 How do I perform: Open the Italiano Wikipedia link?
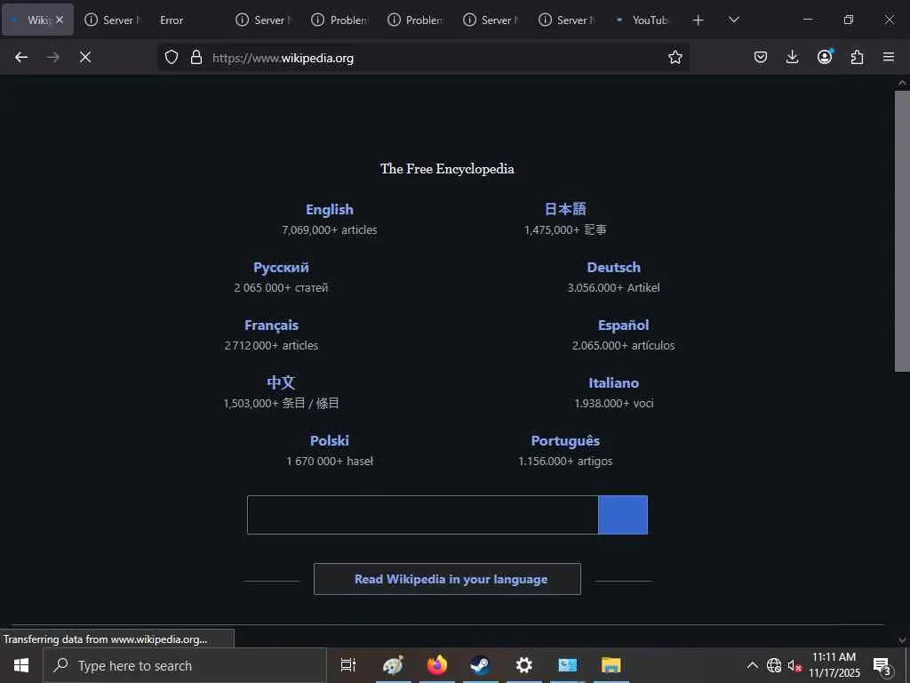613,382
